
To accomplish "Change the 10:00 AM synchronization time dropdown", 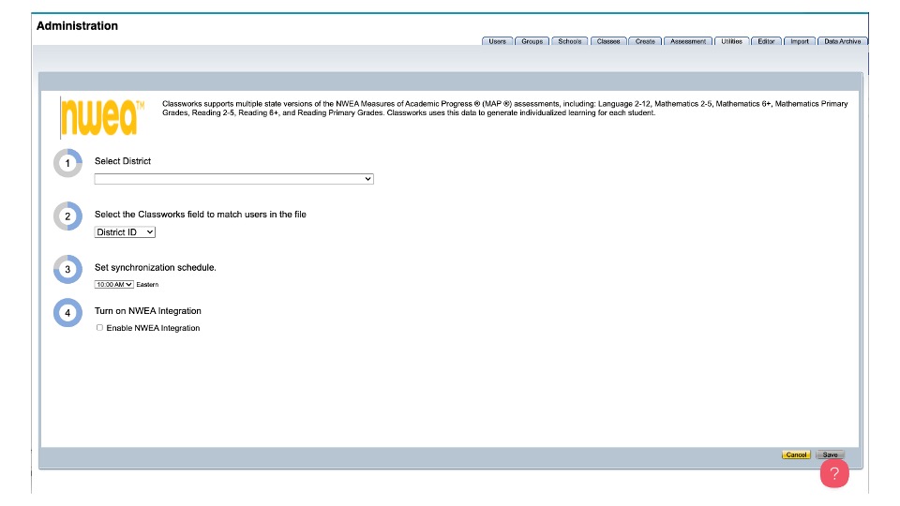I will tap(114, 285).
